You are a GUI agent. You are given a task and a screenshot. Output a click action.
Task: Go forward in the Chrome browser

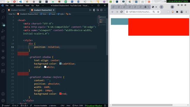(117, 12)
